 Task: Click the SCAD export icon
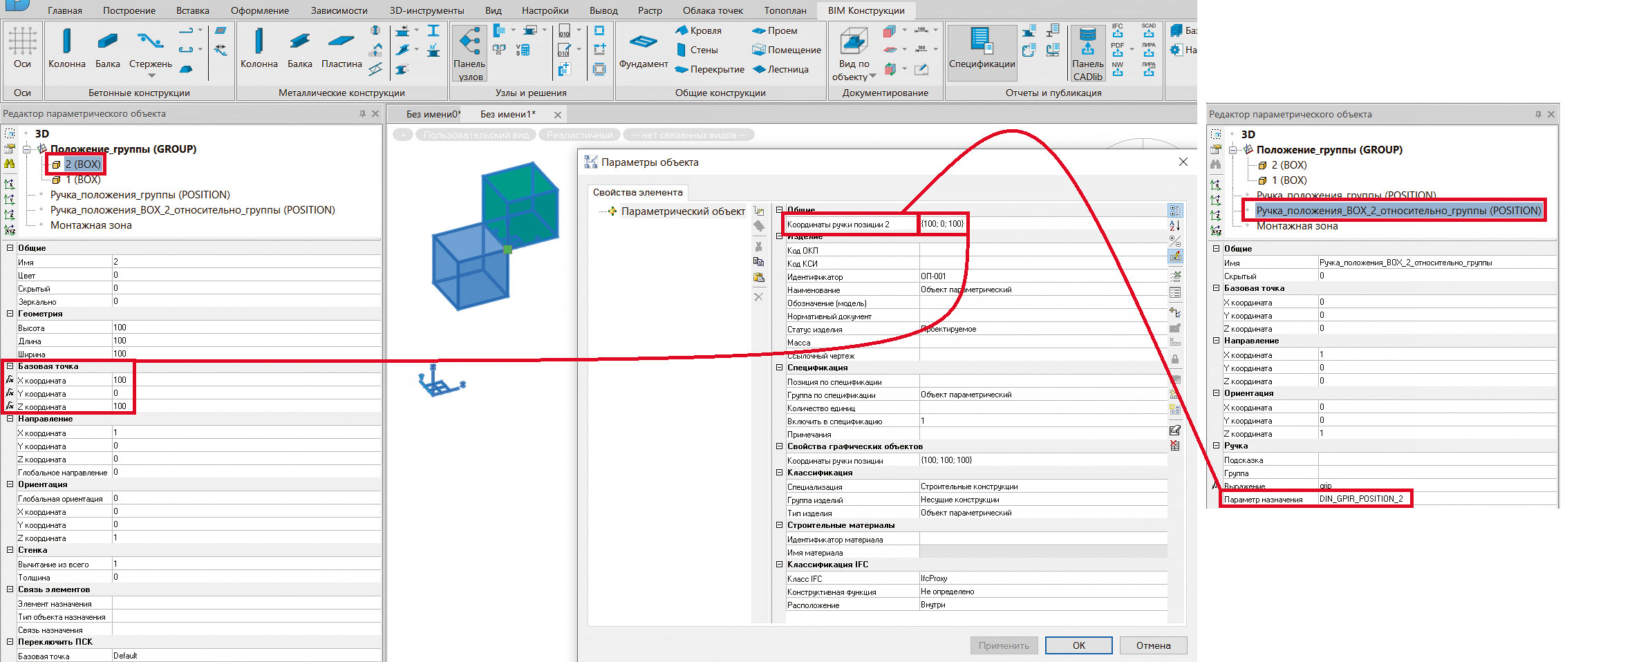pyautogui.click(x=1149, y=30)
